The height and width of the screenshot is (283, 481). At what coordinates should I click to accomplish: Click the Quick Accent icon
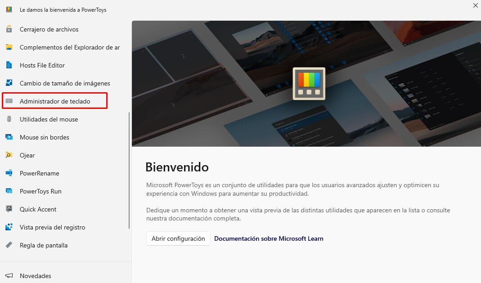tap(9, 209)
